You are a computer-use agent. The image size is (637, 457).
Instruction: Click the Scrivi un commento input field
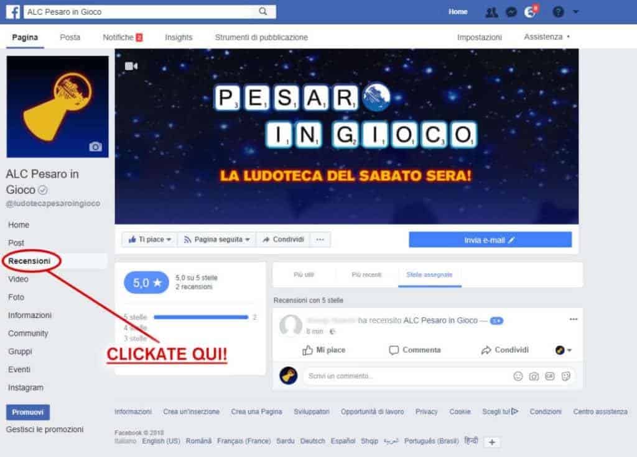[x=407, y=376]
